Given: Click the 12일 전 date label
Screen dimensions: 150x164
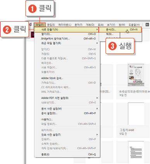Looking at the screenshot, I should tap(123, 134).
